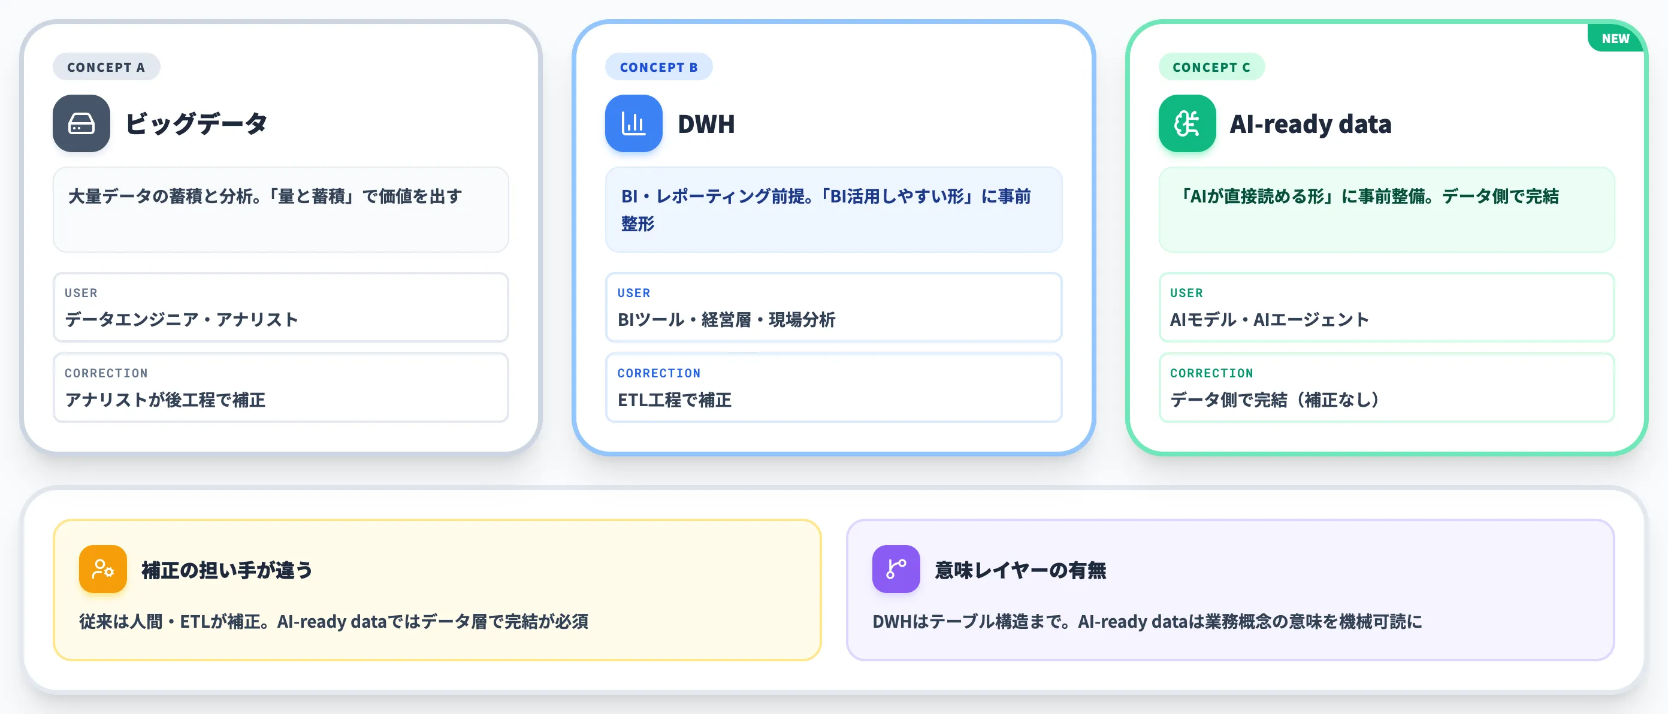This screenshot has width=1668, height=714.
Task: Click the brain circuit icon beside AI-ready data
Action: point(1187,123)
